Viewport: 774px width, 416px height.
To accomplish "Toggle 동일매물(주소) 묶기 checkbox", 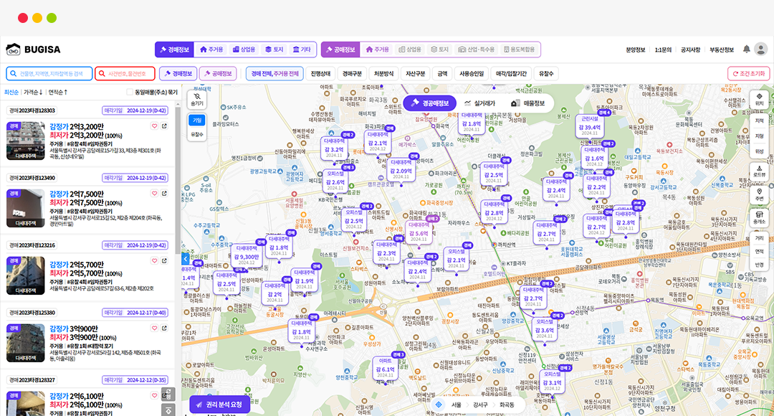I will 130,92.
